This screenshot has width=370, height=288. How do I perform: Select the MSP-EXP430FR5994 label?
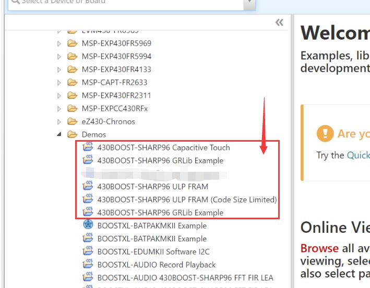coord(116,56)
